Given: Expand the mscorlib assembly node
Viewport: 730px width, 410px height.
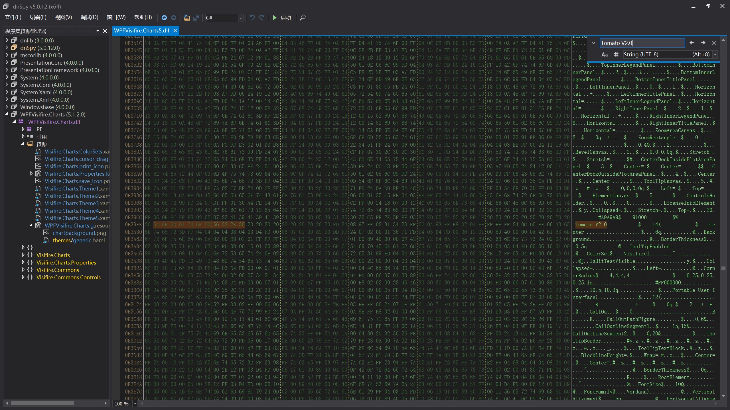Looking at the screenshot, I should [x=7, y=55].
